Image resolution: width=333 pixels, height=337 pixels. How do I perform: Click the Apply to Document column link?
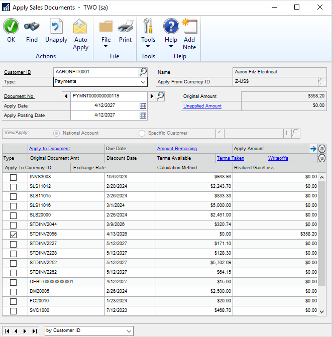(x=49, y=149)
